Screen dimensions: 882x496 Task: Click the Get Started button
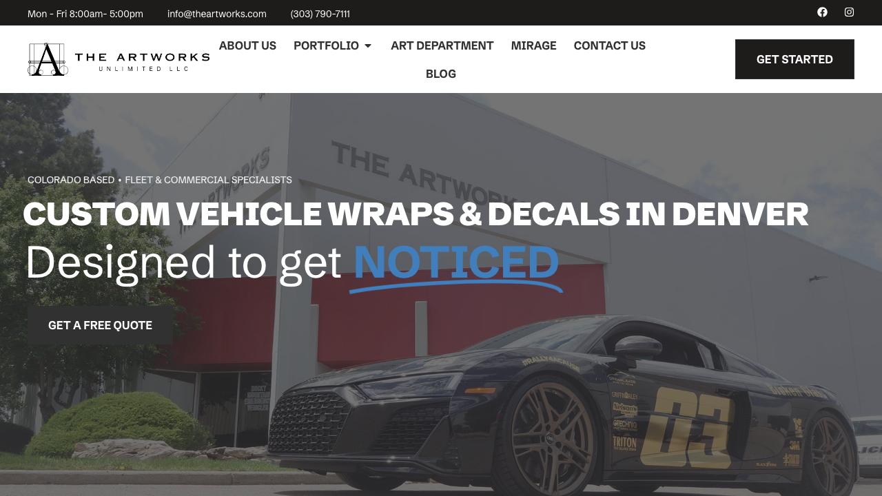pyautogui.click(x=794, y=59)
